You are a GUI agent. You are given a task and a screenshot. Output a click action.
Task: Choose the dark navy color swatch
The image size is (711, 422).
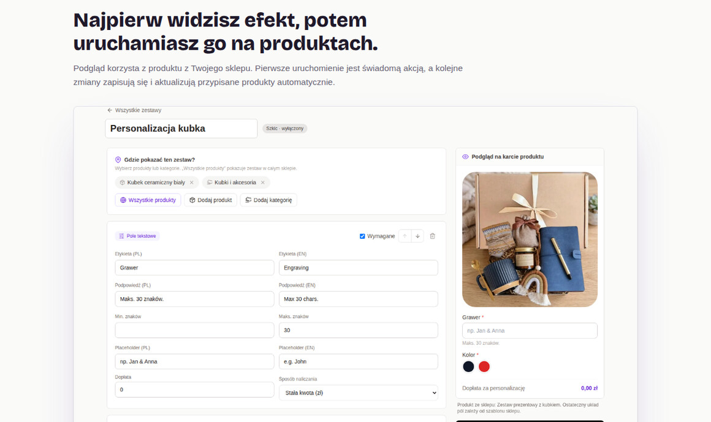(x=468, y=367)
